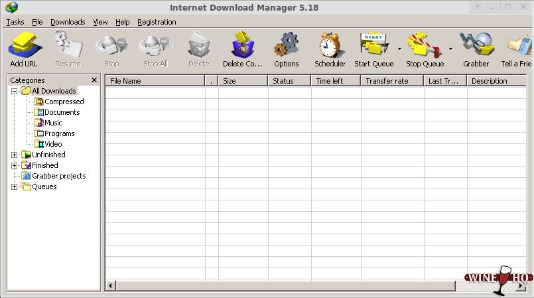Image resolution: width=534 pixels, height=298 pixels.
Task: Expand the Unfinished tree node
Action: [15, 155]
